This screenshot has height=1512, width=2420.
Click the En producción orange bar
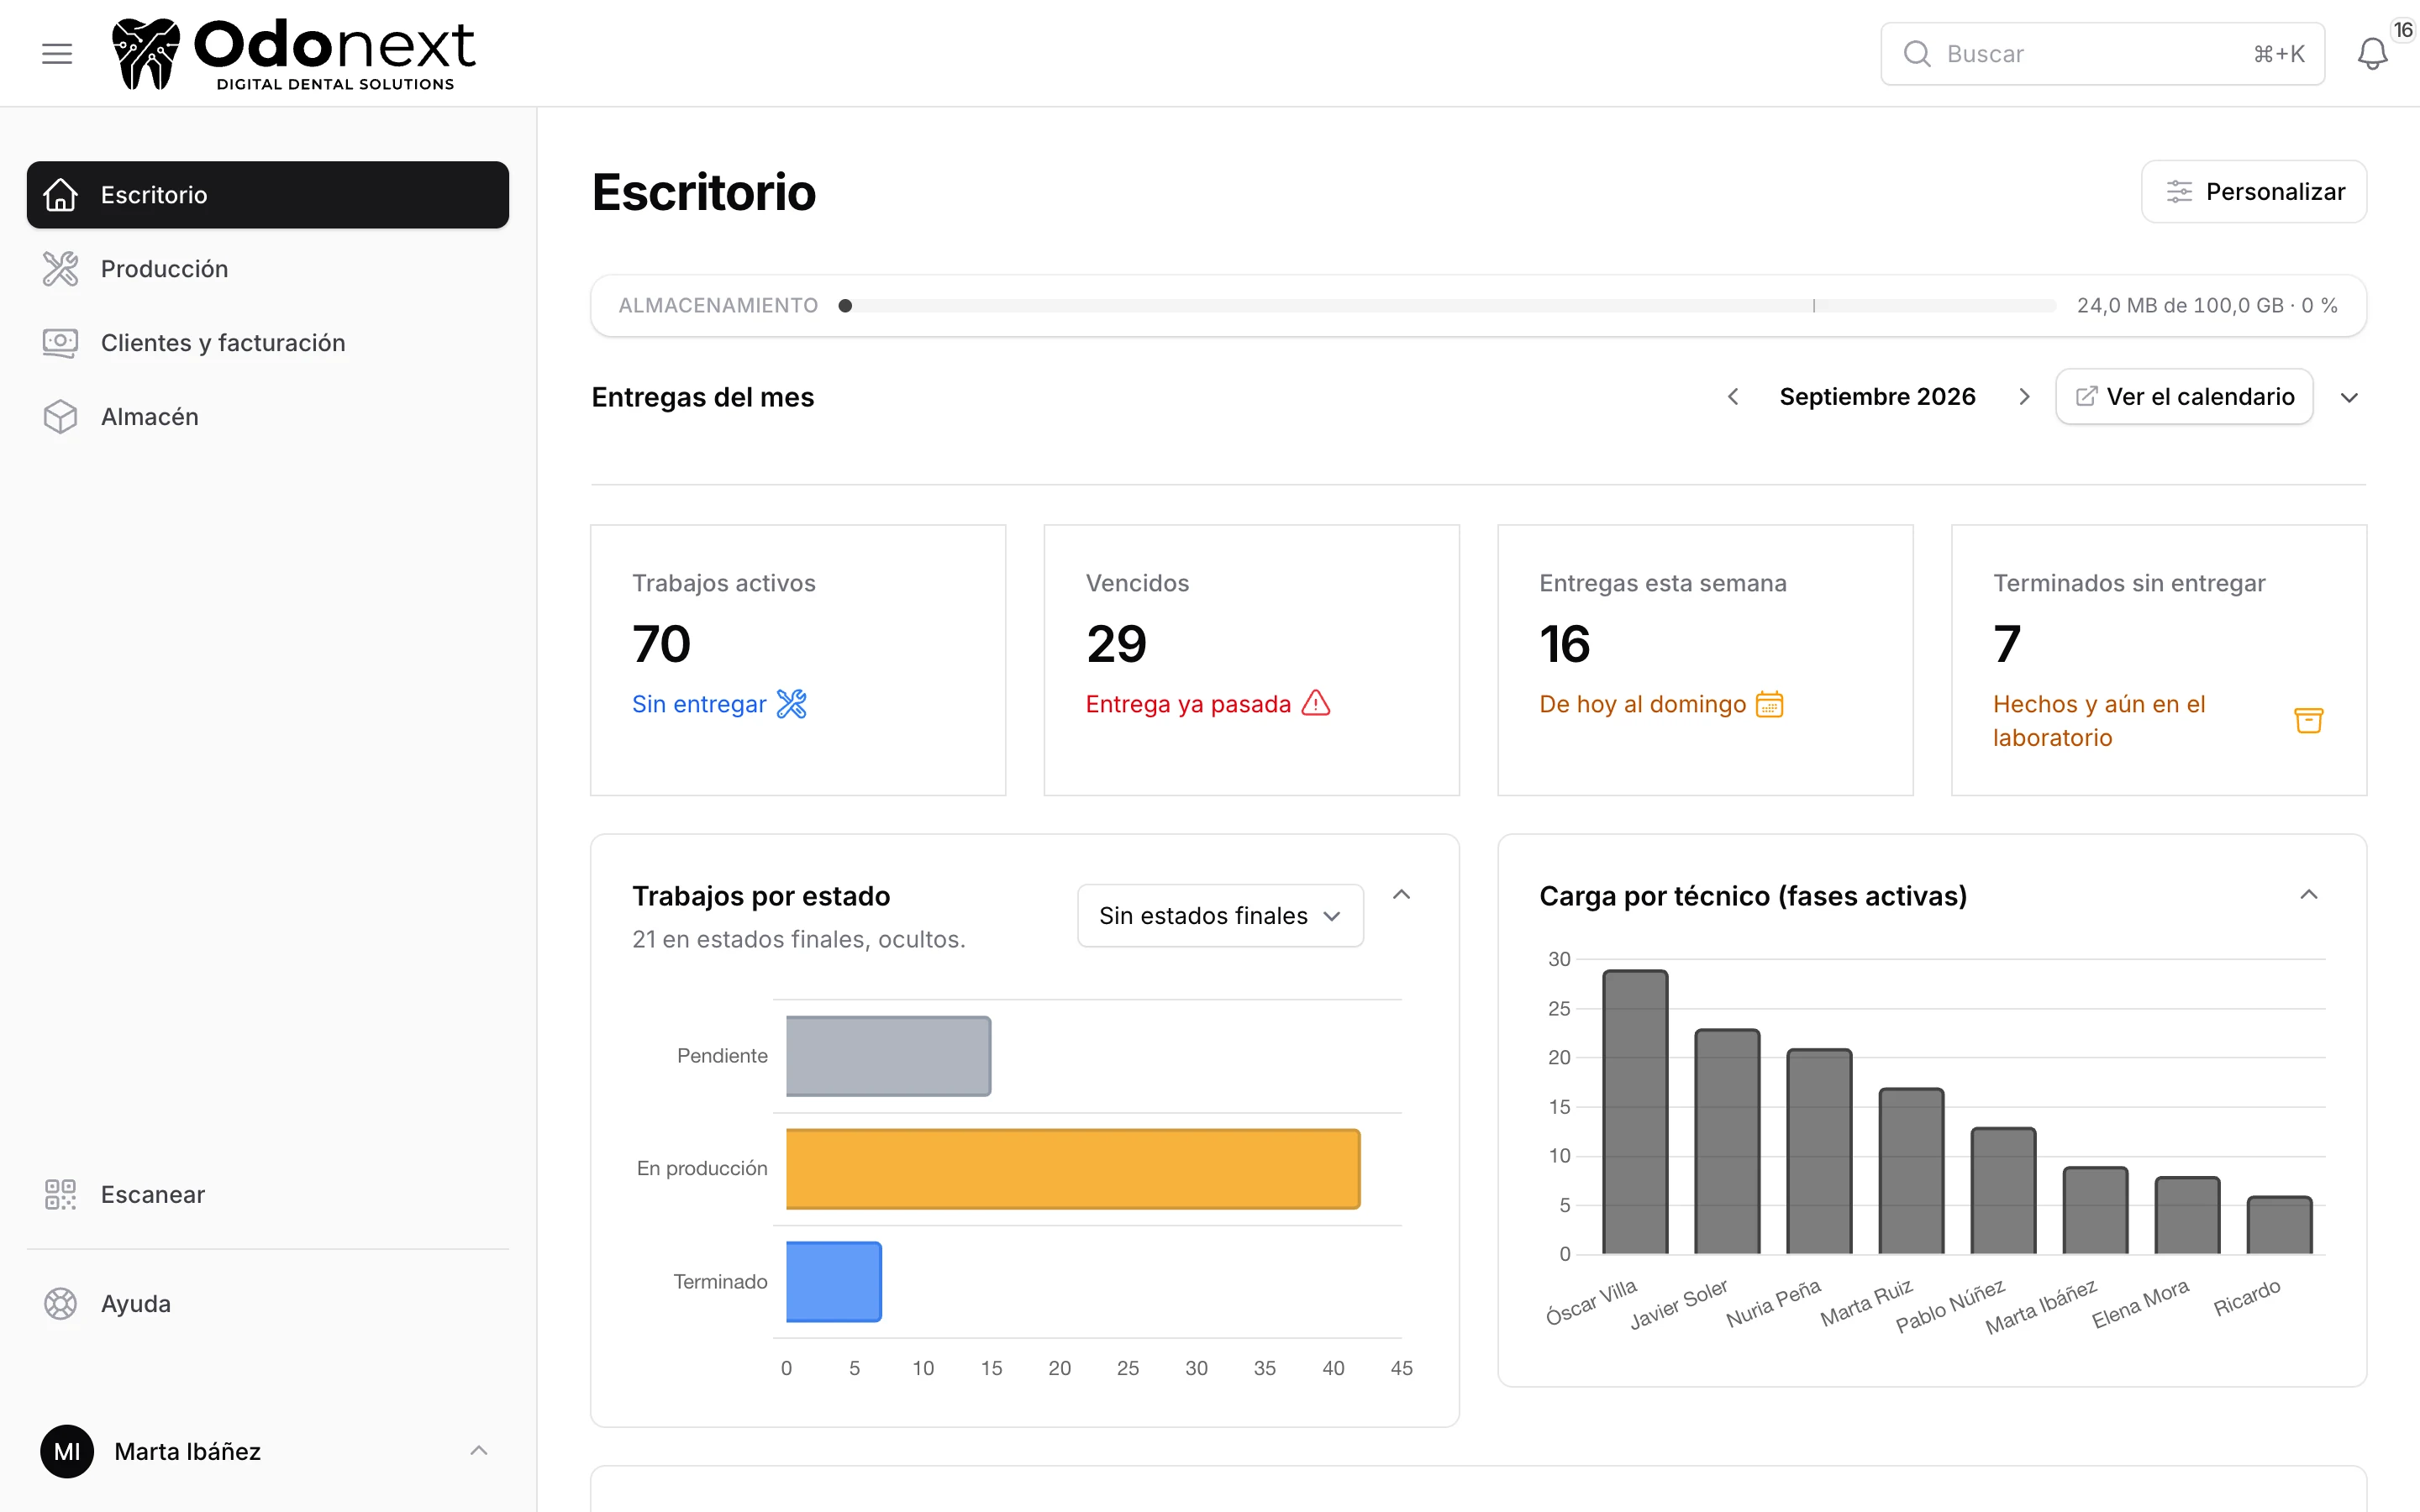(1073, 1169)
